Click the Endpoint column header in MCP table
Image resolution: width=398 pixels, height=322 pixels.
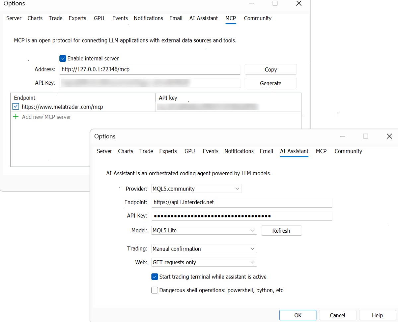(25, 98)
